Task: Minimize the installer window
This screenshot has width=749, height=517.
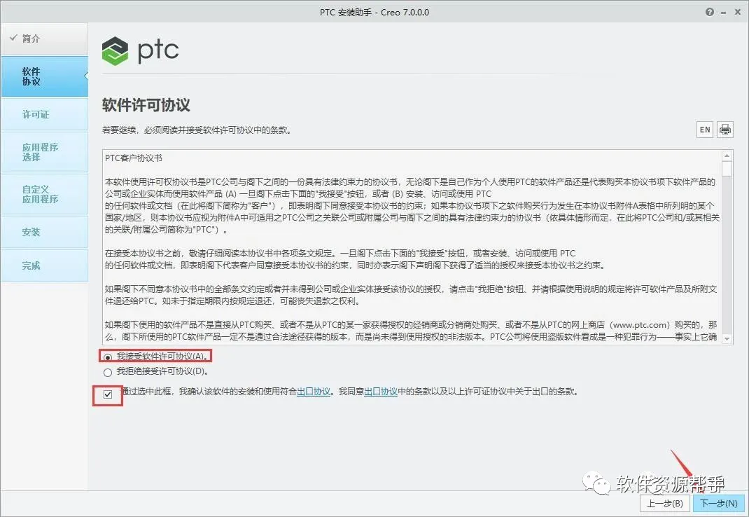Action: [x=724, y=13]
